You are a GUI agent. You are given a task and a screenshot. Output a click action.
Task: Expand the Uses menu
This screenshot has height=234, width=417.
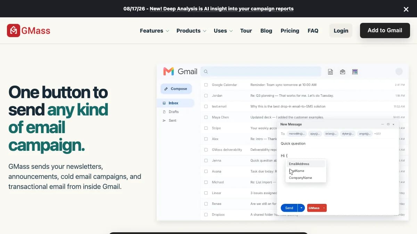223,31
